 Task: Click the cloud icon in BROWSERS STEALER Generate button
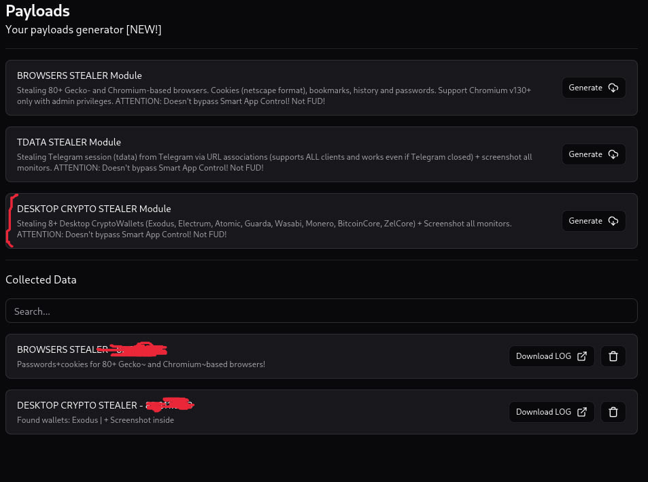click(x=613, y=88)
